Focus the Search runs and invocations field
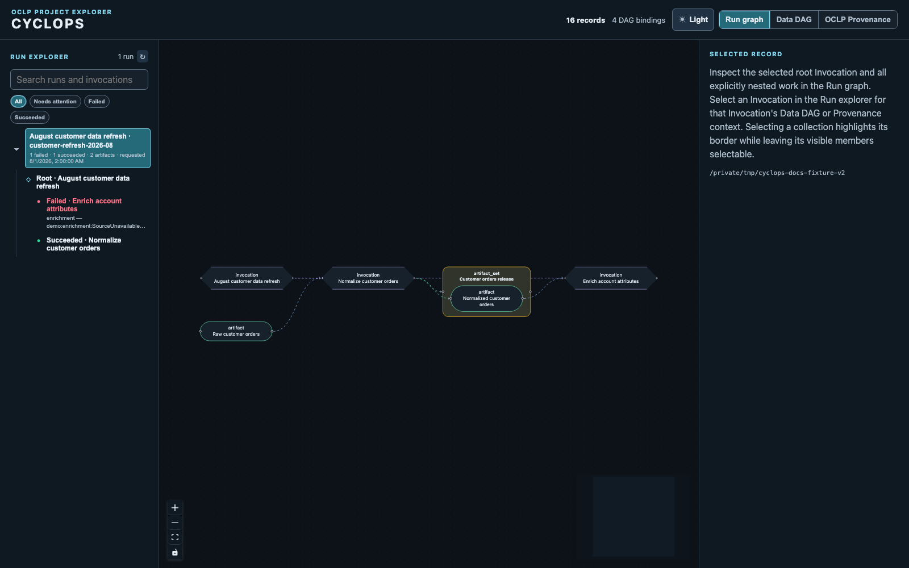Screen dimensions: 909x568 coord(79,80)
